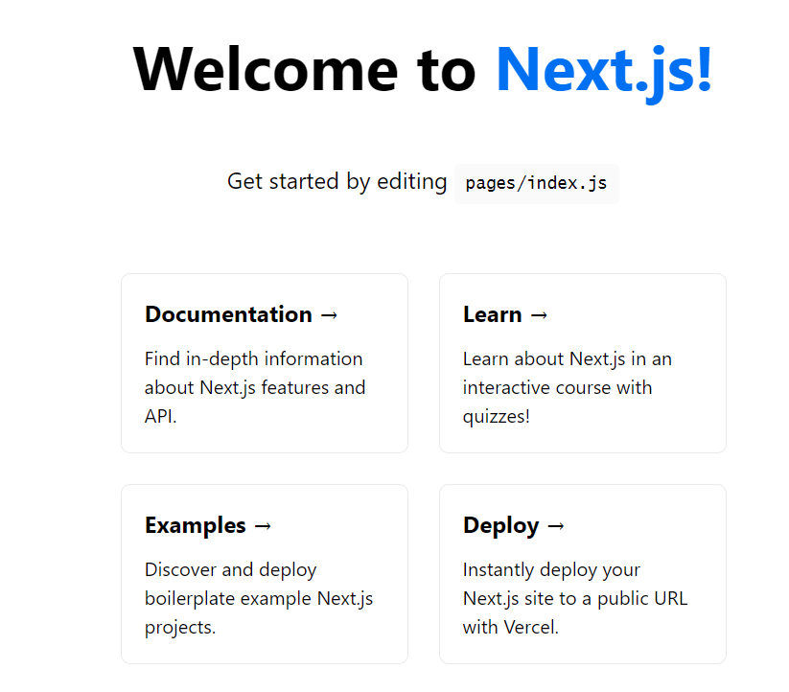Click the word 'Vercel' in Deploy card
789x692 pixels.
click(530, 627)
